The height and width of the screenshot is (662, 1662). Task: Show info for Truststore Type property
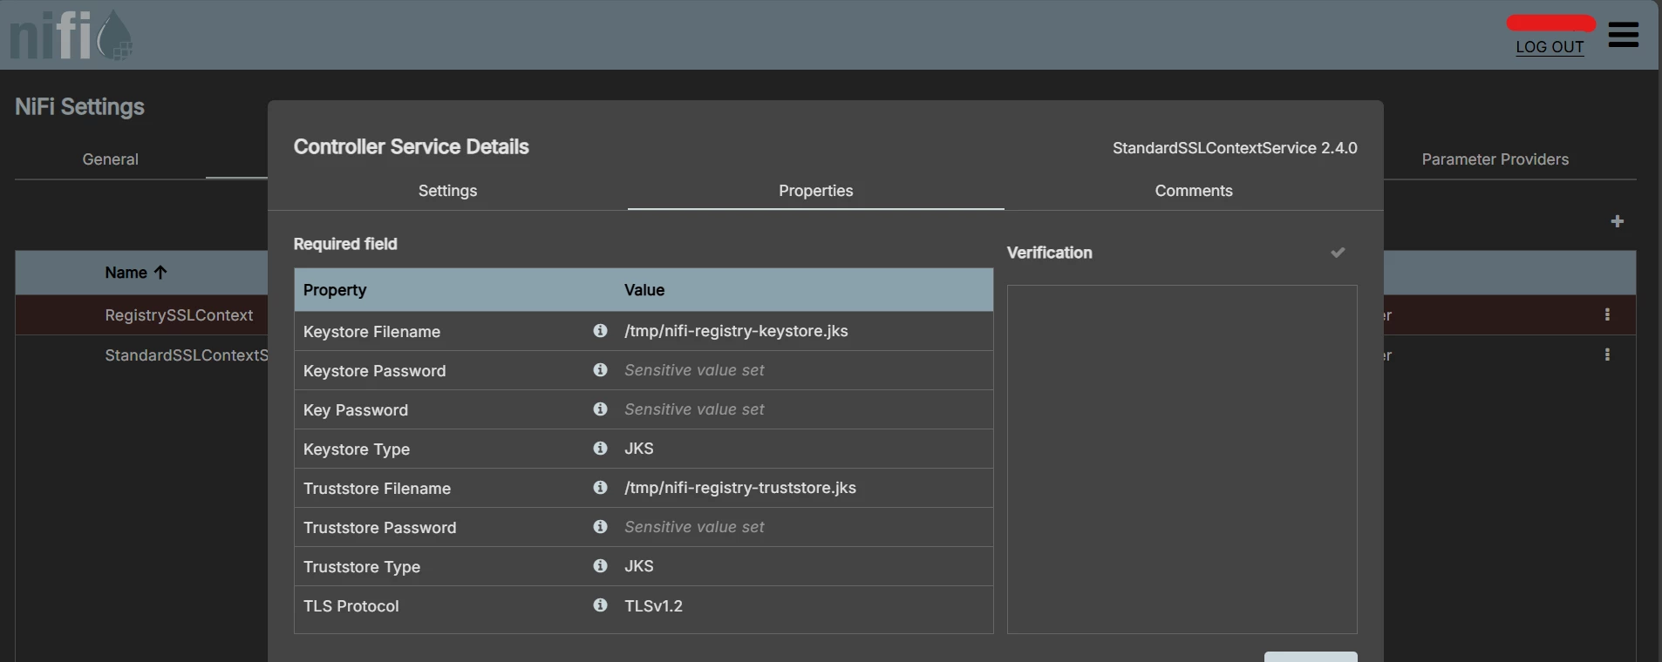600,566
